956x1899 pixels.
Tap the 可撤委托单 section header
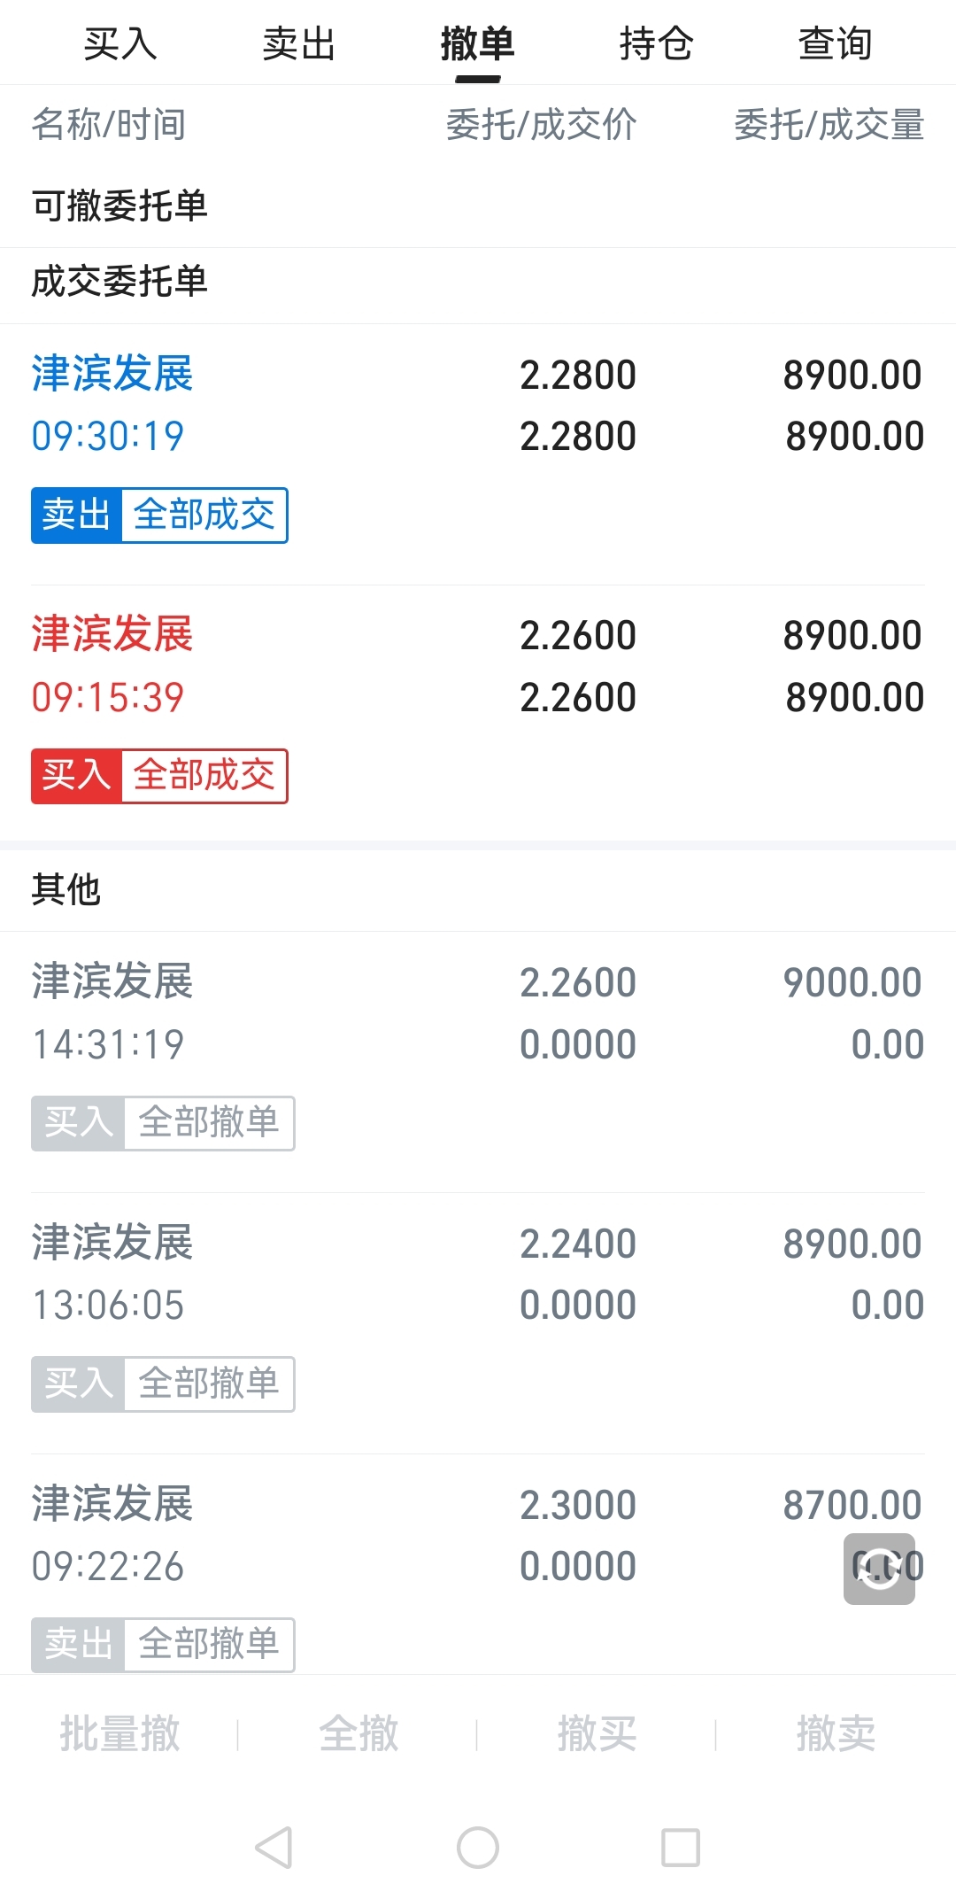pos(119,205)
